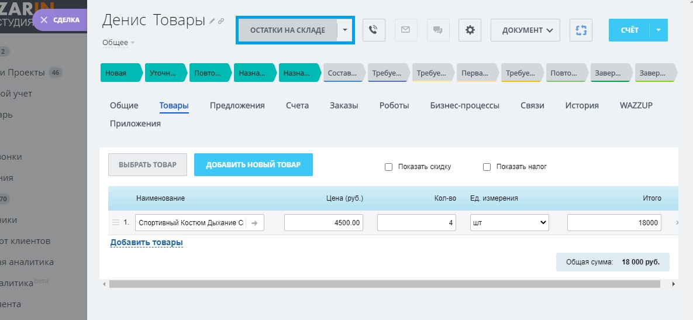Screen dimensions: 693x320
Task: Open the Бизнес-процессы tab
Action: pos(465,106)
